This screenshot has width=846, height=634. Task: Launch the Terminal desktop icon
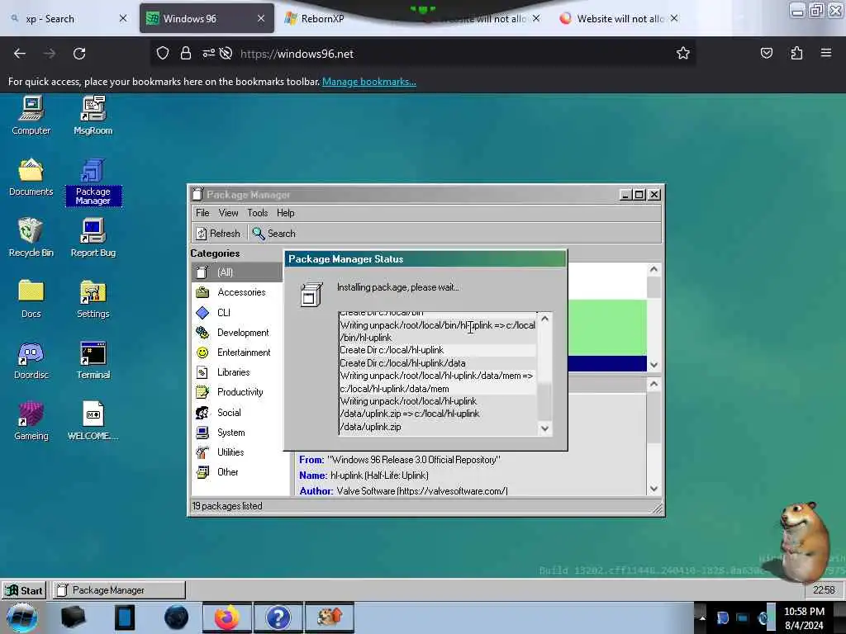pos(93,360)
